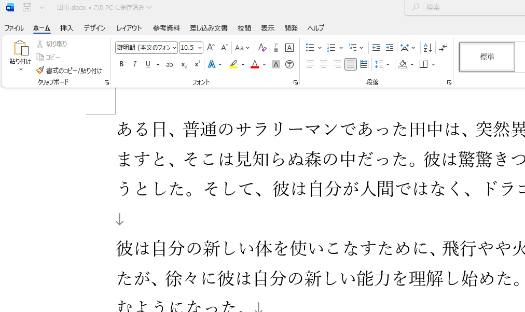Open the ファイル tab
The height and width of the screenshot is (312, 525).
click(14, 28)
